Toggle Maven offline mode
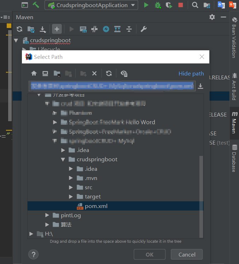Image resolution: width=239 pixels, height=264 pixels. point(94,29)
